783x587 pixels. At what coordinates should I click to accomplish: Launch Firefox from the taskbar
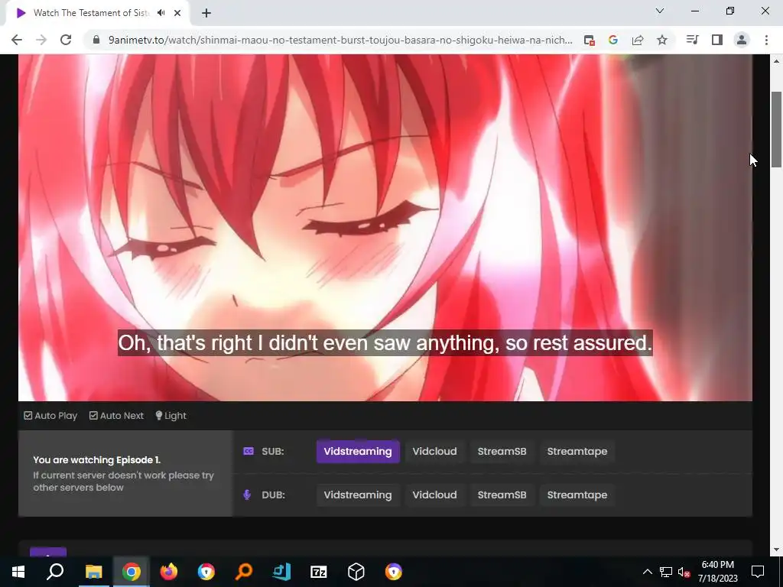(169, 572)
